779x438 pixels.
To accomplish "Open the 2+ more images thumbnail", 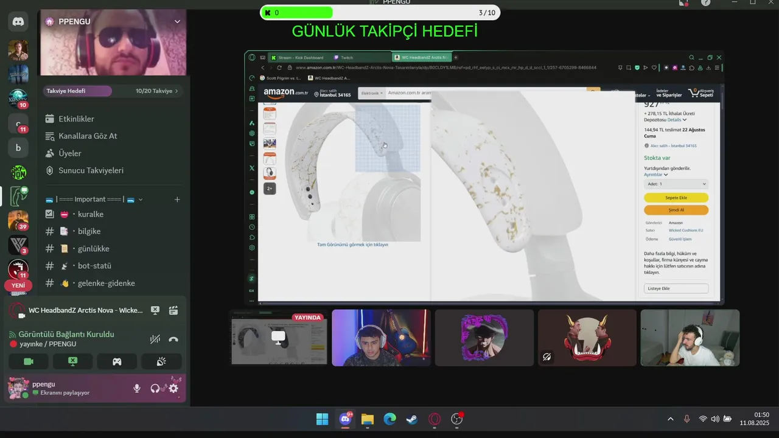I will pyautogui.click(x=270, y=189).
